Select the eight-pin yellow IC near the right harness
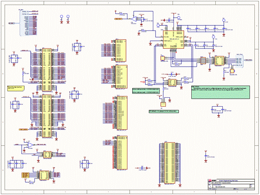 220,61
